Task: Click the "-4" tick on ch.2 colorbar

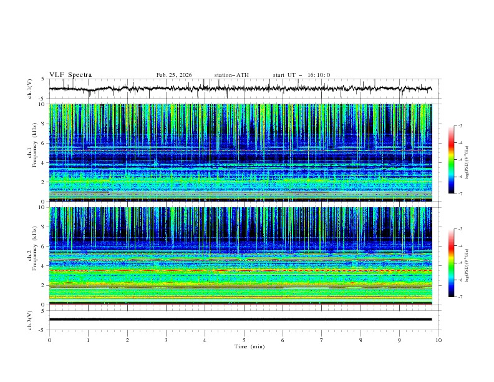Action: [460, 246]
